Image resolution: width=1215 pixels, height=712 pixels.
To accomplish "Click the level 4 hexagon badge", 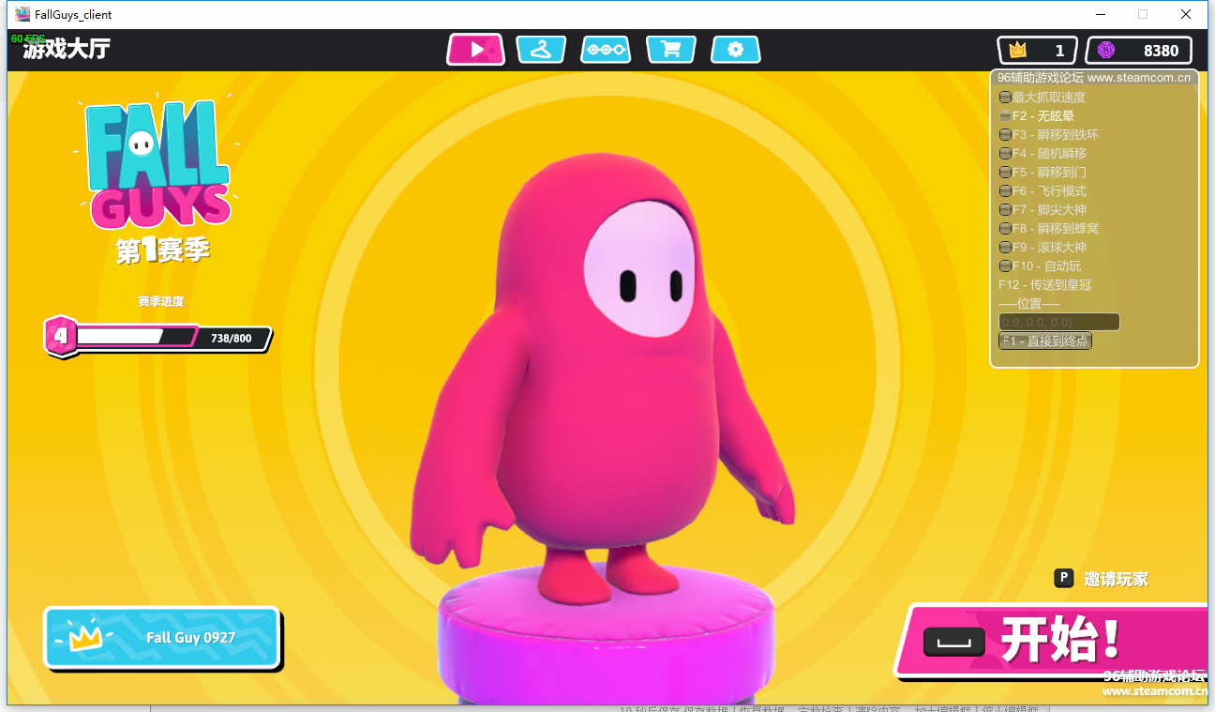I will (60, 336).
